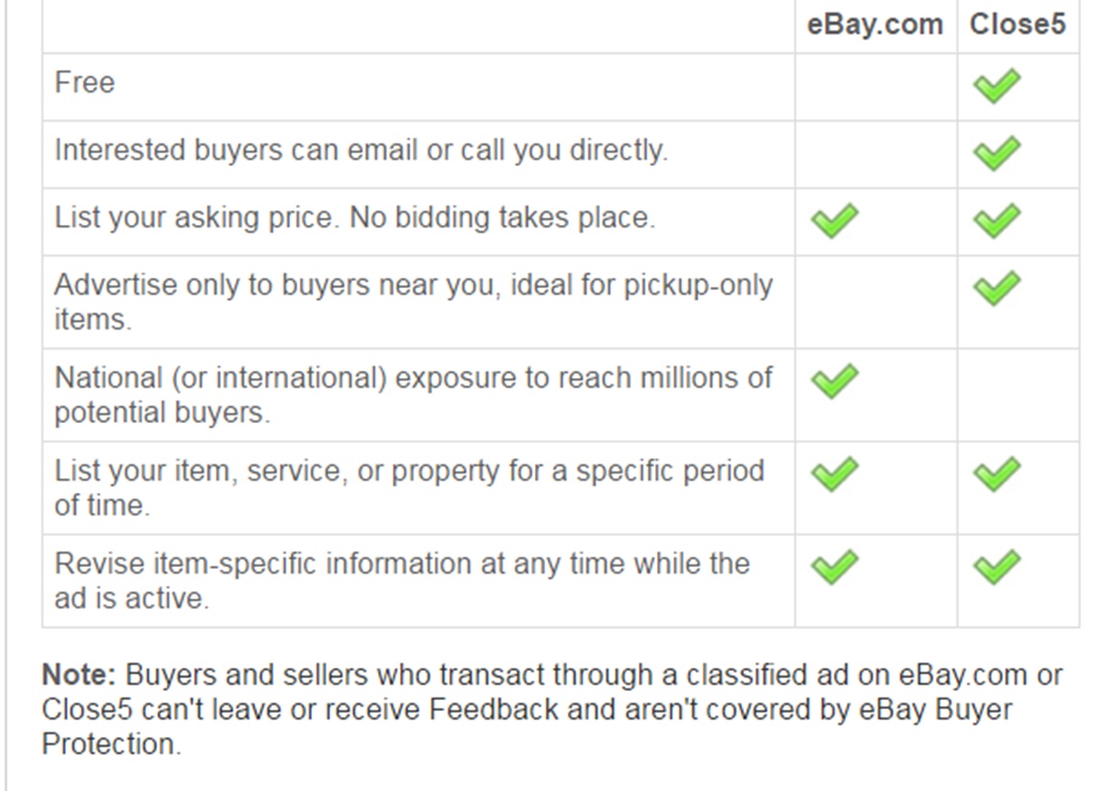Click eBay.com checkmark for revise information row
Image resolution: width=1101 pixels, height=791 pixels.
(835, 566)
